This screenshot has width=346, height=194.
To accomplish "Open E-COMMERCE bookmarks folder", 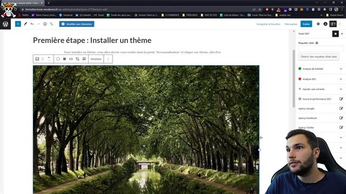I will coord(170,15).
